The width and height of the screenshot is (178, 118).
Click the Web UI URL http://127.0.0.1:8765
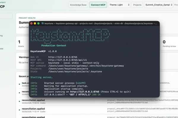pyautogui.click(x=63, y=57)
